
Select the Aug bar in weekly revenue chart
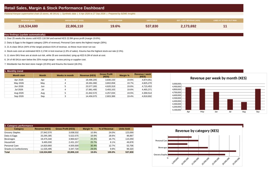coord(244,106)
